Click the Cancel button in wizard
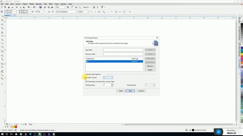Image resolution: width=243 pixels, height=136 pixels. coord(141,91)
